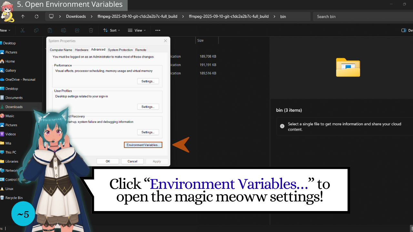Click the Music icon in sidebar

coord(2,116)
